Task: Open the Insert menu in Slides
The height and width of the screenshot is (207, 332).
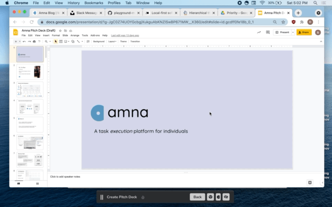Action: (46, 35)
